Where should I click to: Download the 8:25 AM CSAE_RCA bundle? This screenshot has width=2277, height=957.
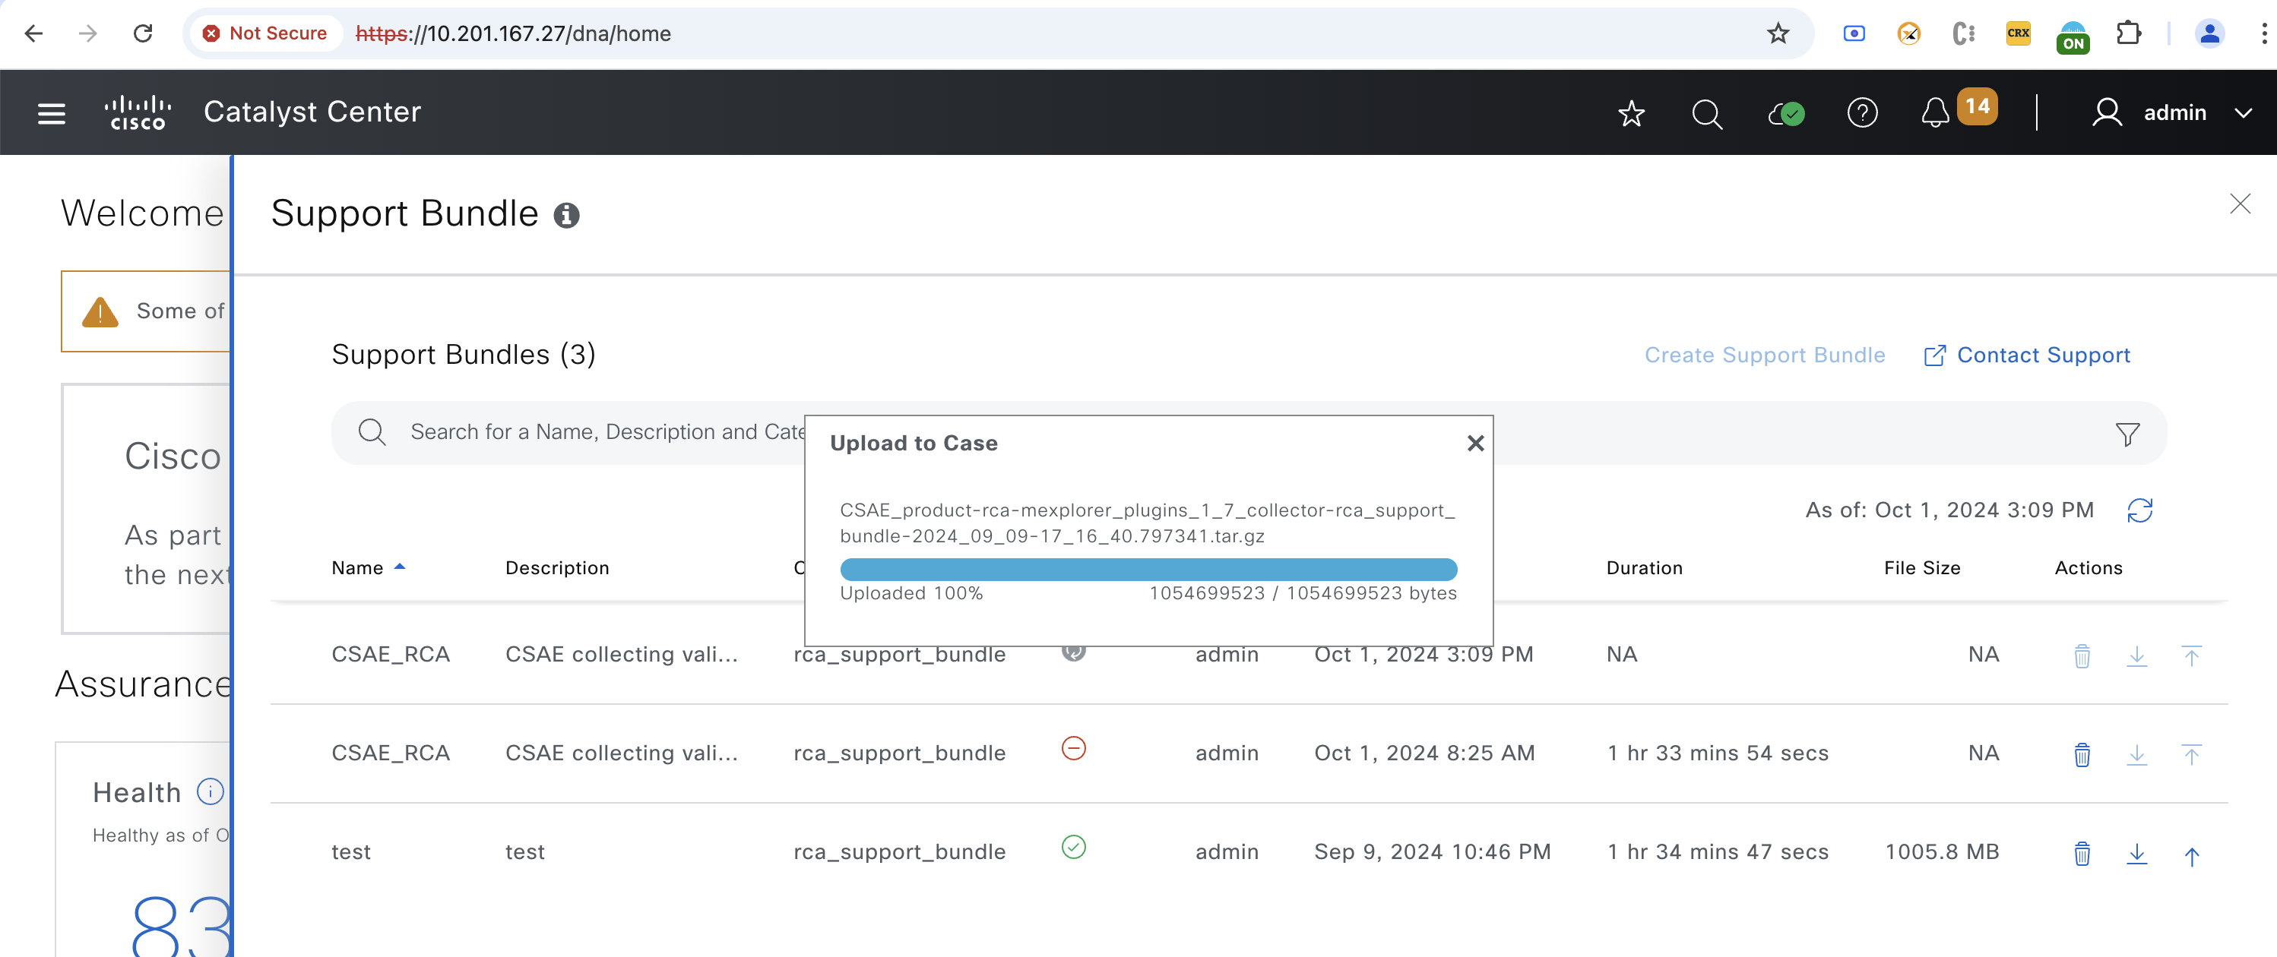[2136, 755]
